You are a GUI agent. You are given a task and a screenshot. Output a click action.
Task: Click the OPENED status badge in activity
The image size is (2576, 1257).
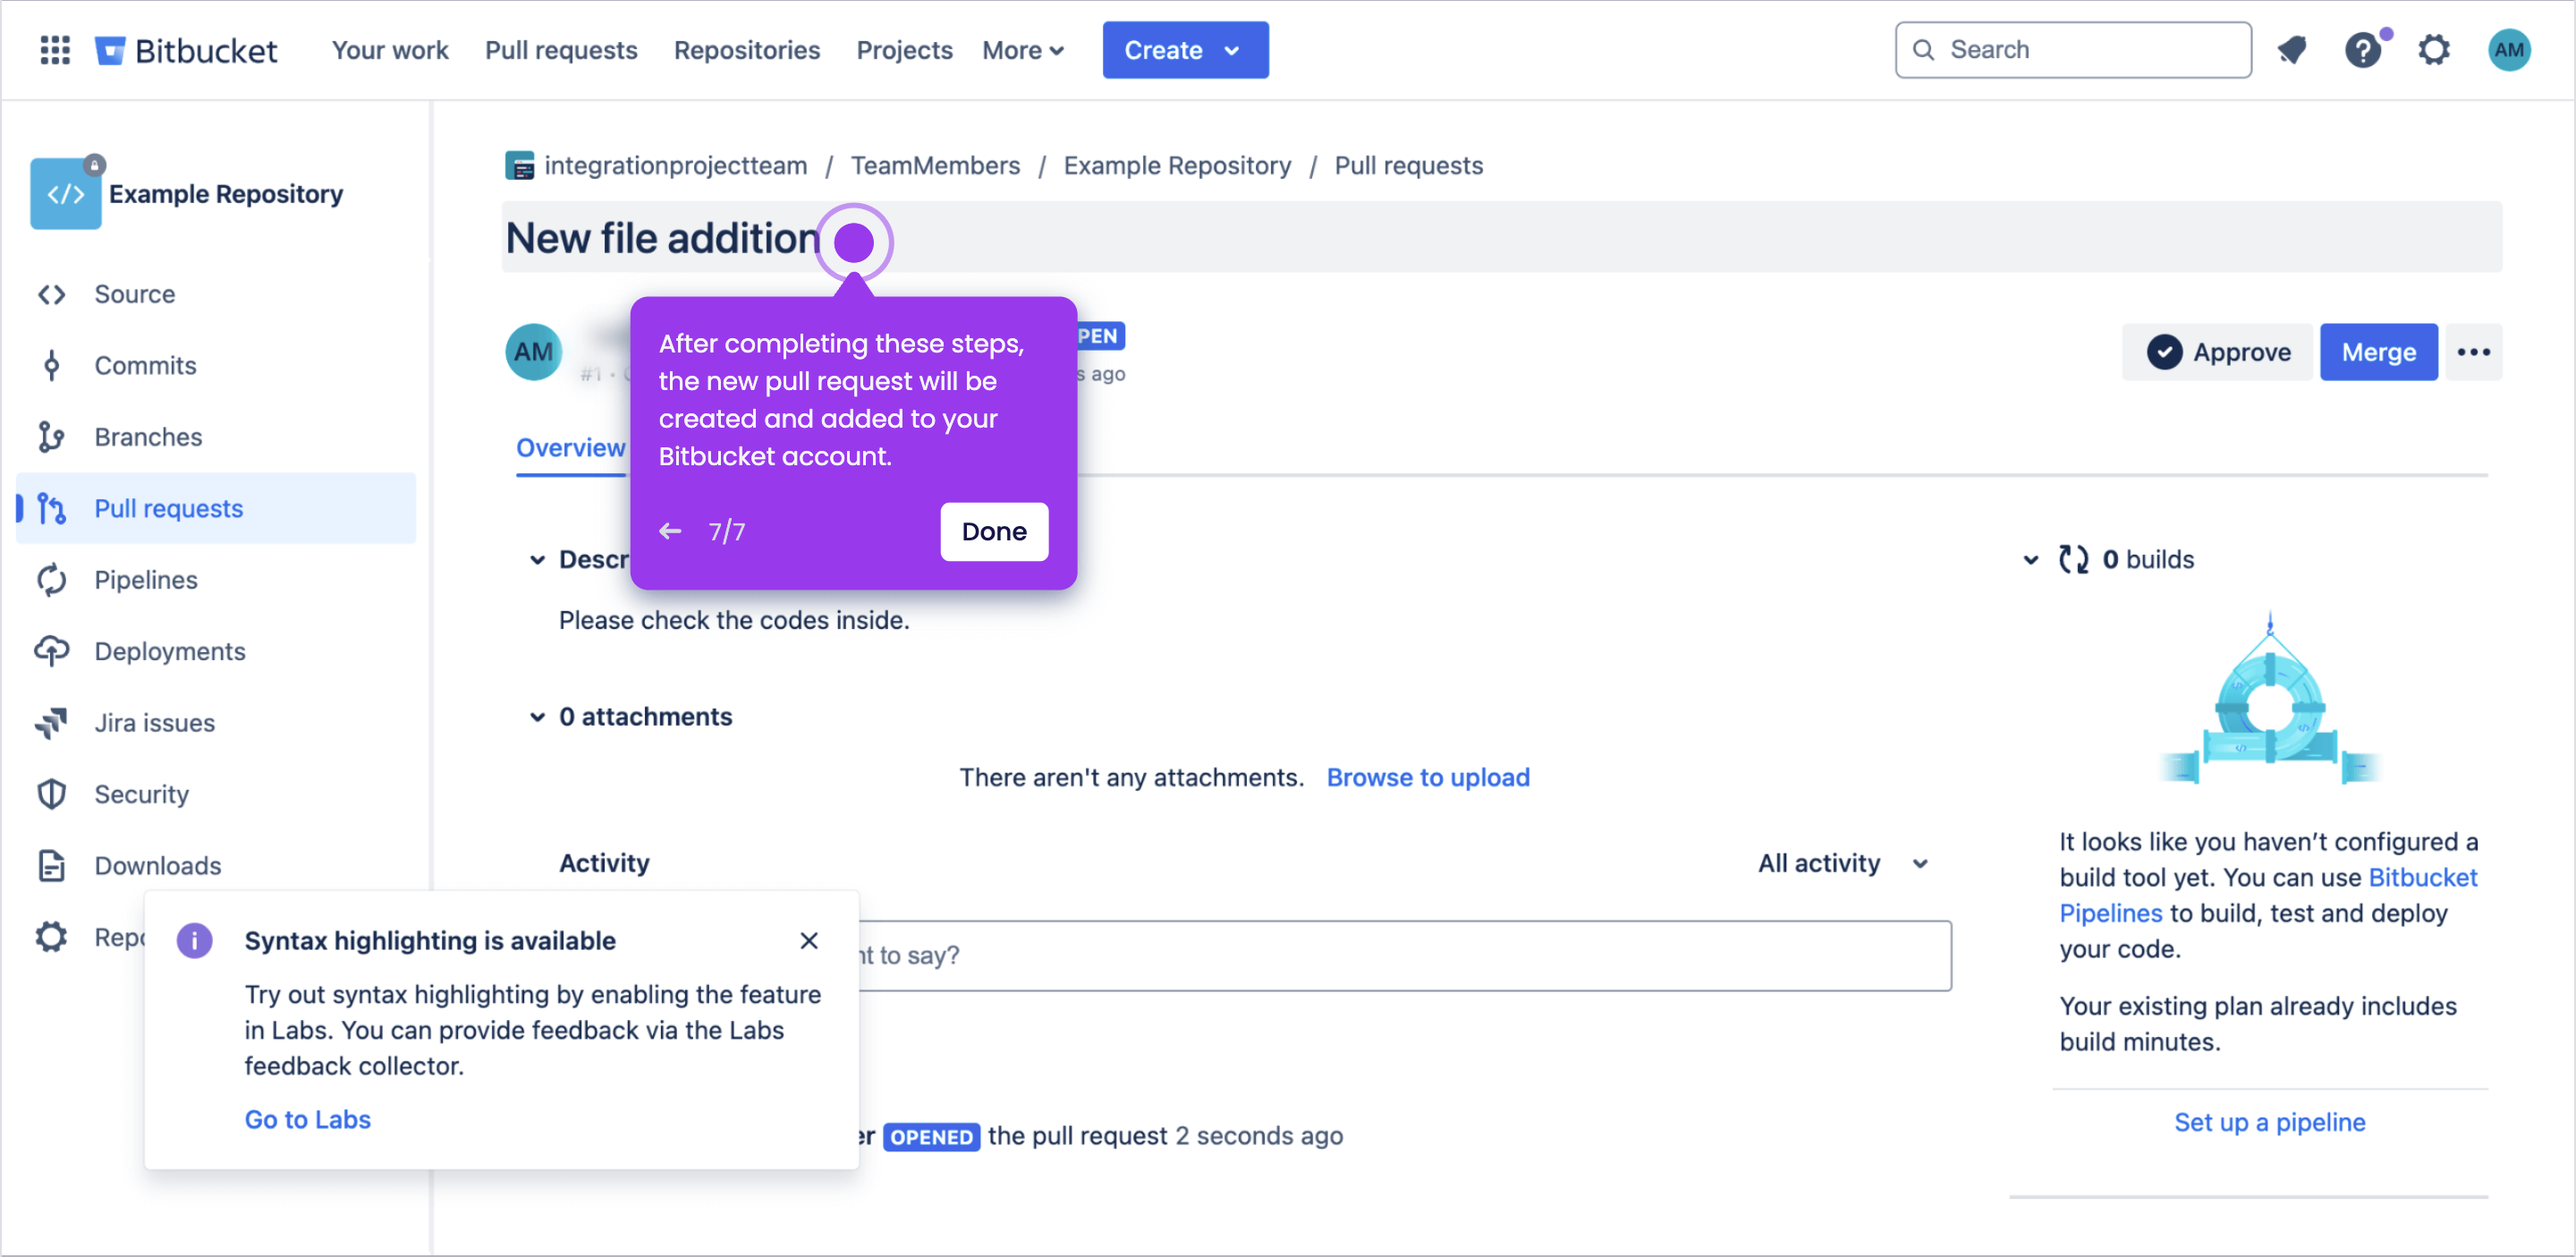[x=931, y=1136]
